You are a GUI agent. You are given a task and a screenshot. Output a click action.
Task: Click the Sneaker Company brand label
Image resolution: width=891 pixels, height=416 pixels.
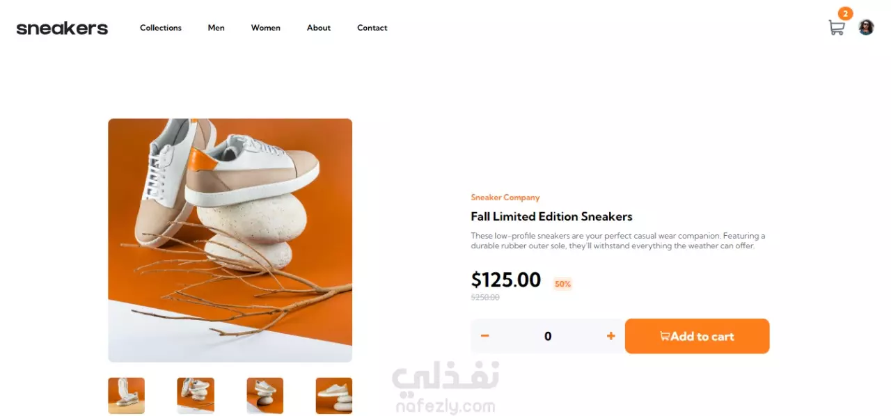(x=505, y=198)
